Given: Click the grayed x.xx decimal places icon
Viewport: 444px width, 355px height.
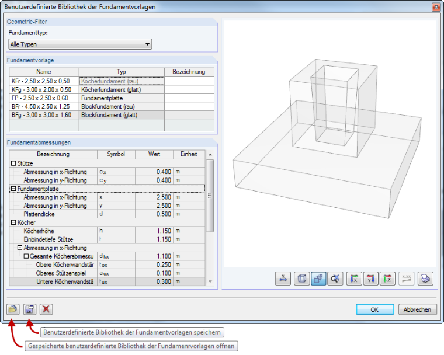Looking at the screenshot, I should pyautogui.click(x=407, y=279).
